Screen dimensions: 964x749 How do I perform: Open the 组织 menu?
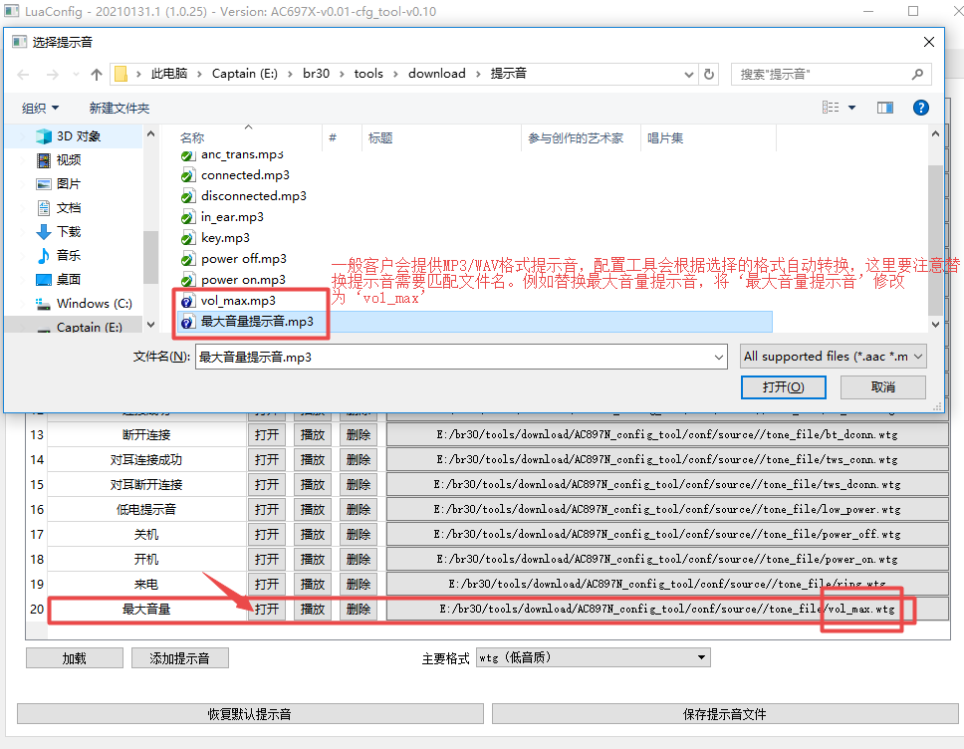pyautogui.click(x=38, y=107)
